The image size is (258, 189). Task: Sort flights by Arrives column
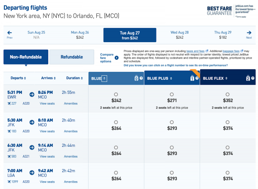(47, 78)
